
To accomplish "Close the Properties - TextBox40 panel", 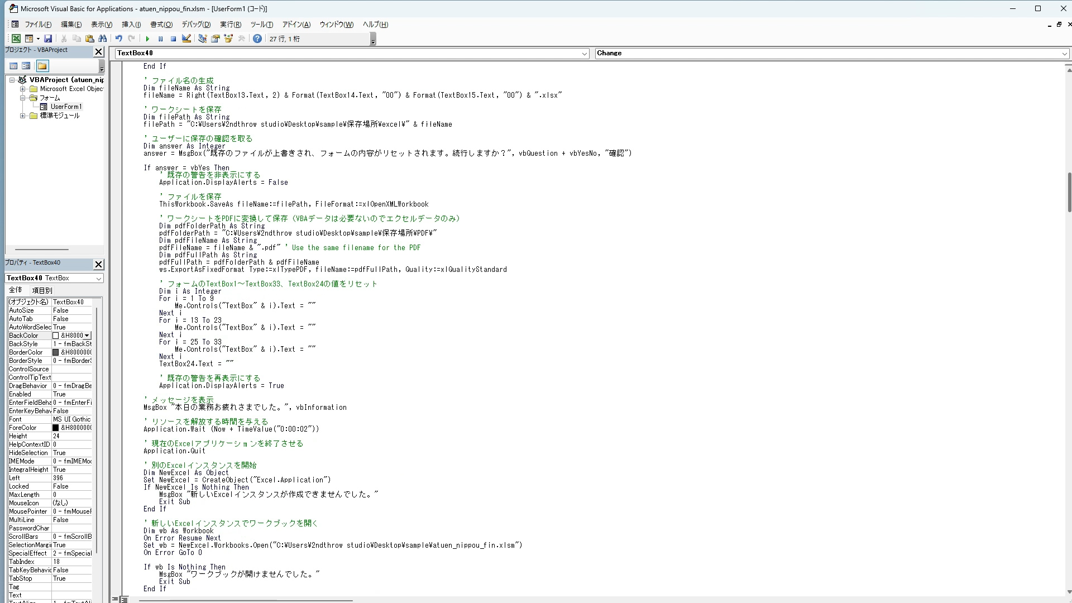I will point(98,264).
